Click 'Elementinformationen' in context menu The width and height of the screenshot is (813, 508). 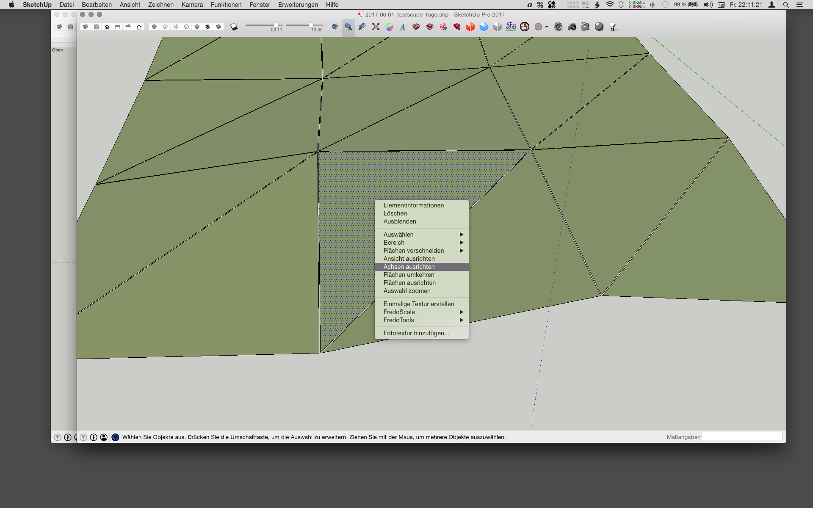pos(413,205)
